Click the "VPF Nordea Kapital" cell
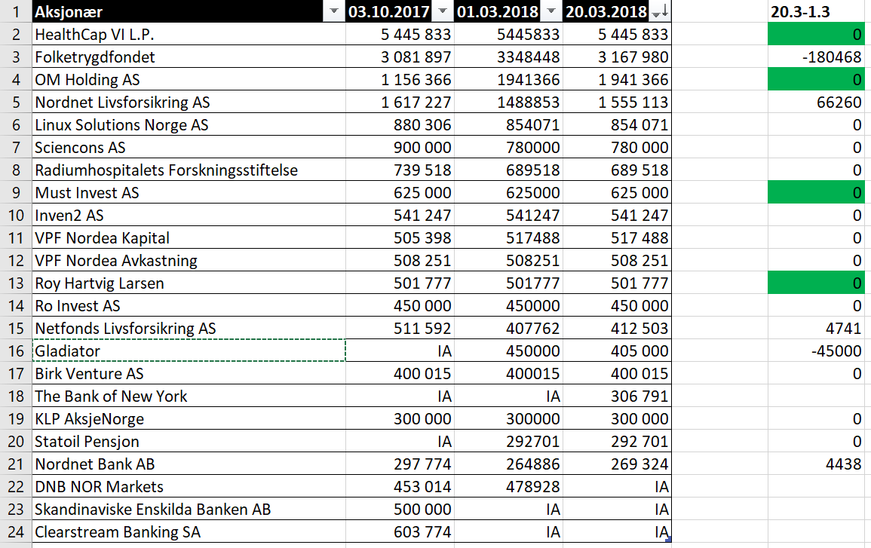 pyautogui.click(x=189, y=238)
